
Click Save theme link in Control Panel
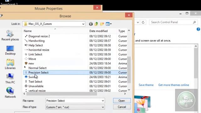pos(146,85)
